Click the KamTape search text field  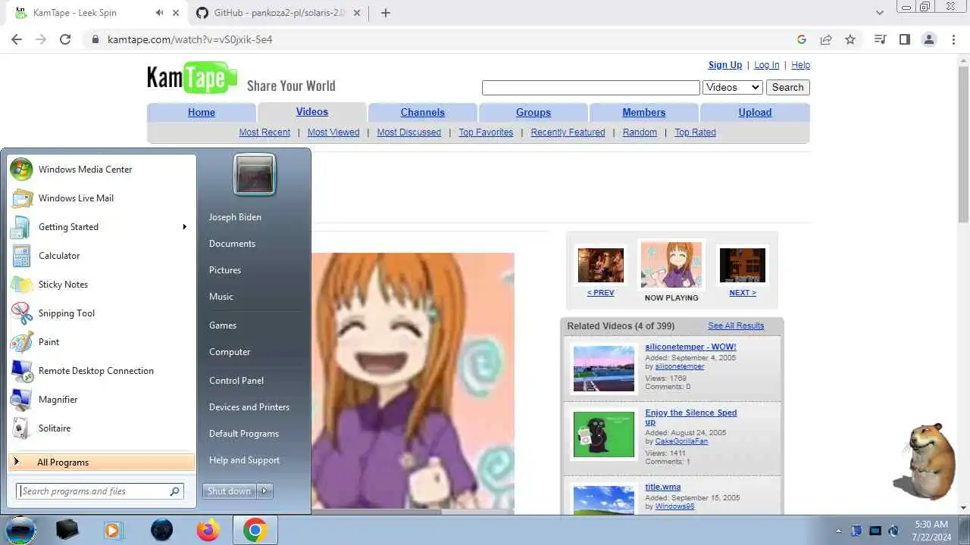591,88
